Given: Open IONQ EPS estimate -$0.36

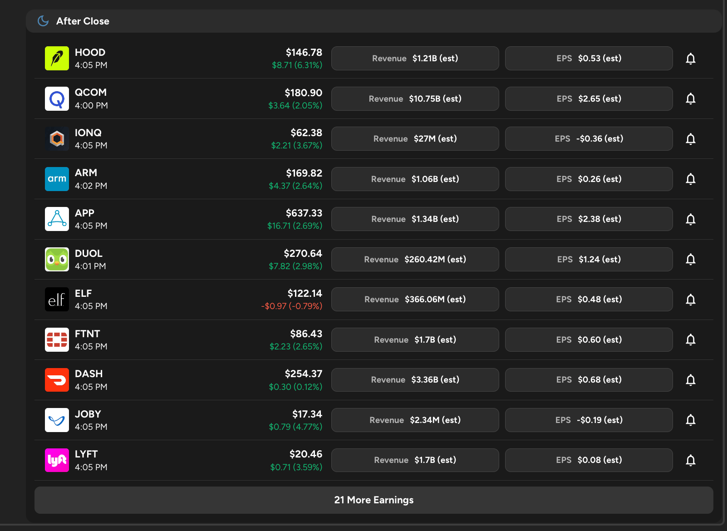Looking at the screenshot, I should [x=589, y=139].
